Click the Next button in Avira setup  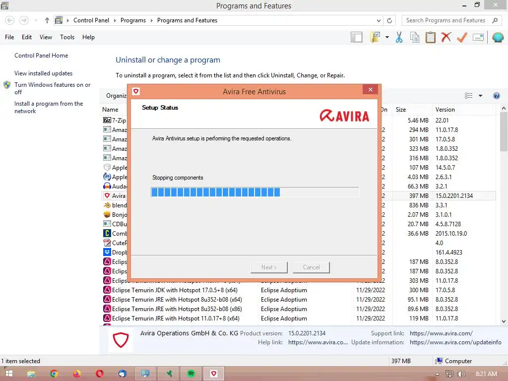click(269, 267)
